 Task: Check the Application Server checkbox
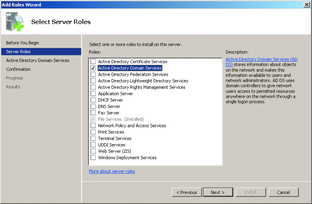coord(93,93)
